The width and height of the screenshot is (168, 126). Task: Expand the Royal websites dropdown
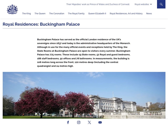(143, 4)
